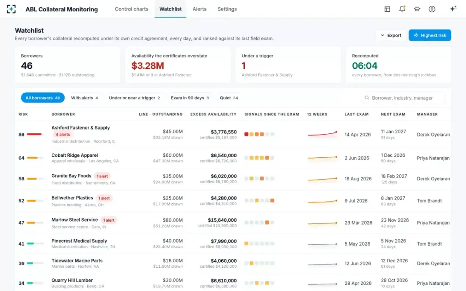Click the $3.28M overstated availability card
The height and width of the screenshot is (291, 466).
pos(178,65)
